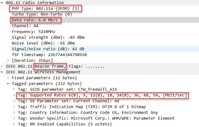Select the DTIM 0 of 1 bitmap row
The width and height of the screenshot is (199, 127).
(x=82, y=107)
